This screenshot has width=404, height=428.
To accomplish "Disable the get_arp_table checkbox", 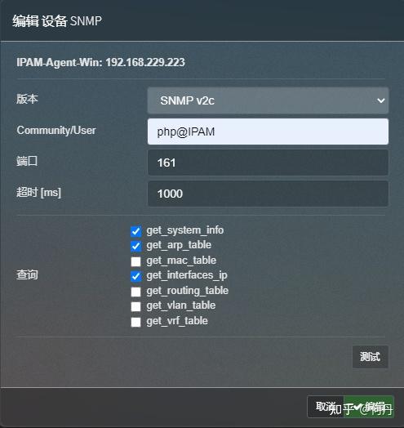I will click(x=135, y=246).
